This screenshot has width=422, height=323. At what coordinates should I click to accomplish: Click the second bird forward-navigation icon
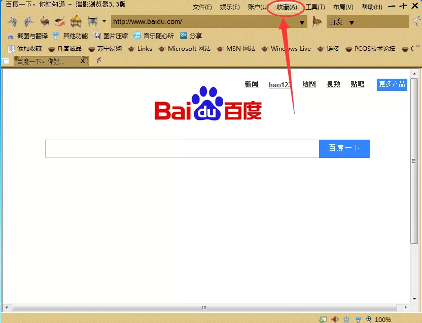(28, 21)
